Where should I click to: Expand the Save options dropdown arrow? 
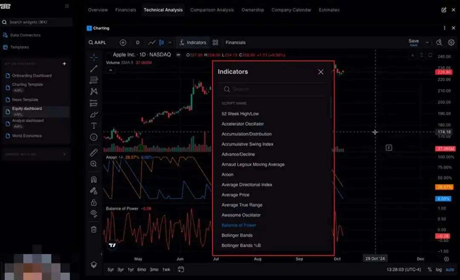click(x=427, y=43)
